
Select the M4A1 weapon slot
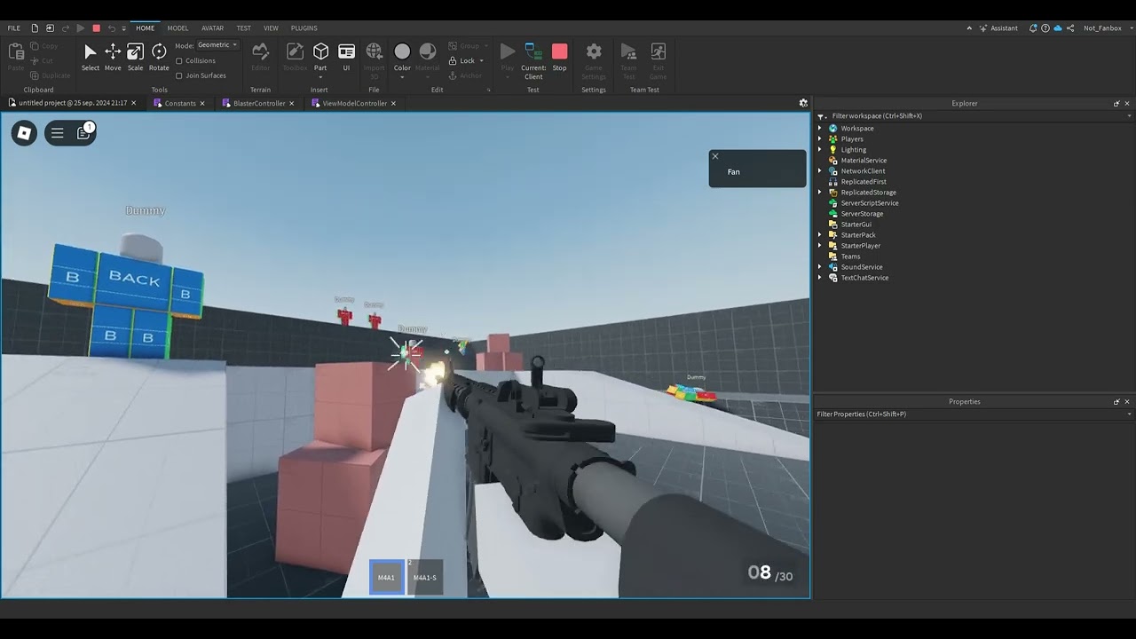tap(386, 577)
